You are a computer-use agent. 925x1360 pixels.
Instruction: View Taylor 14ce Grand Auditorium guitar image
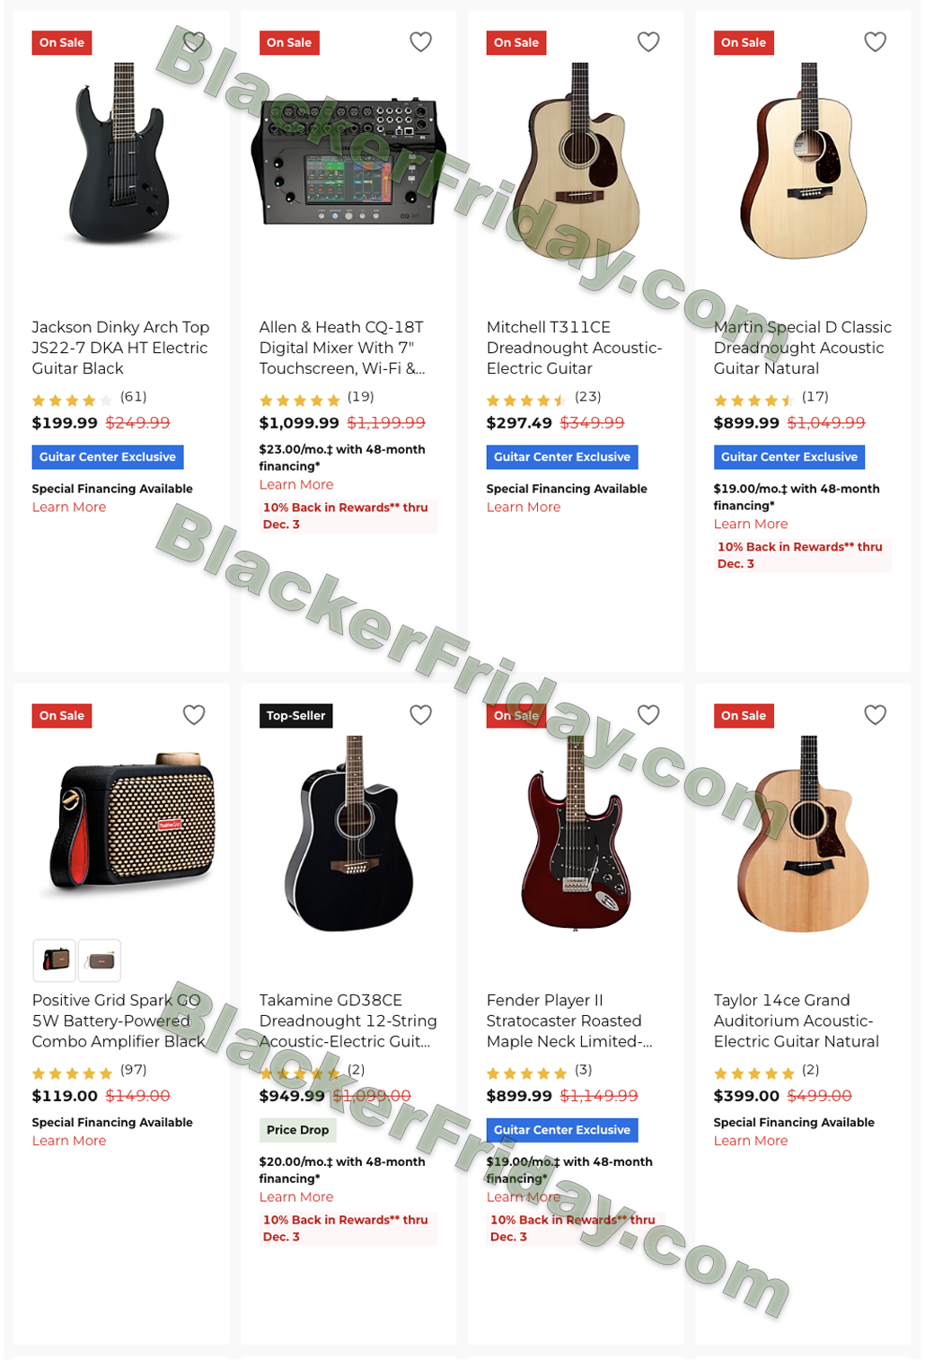pos(803,834)
